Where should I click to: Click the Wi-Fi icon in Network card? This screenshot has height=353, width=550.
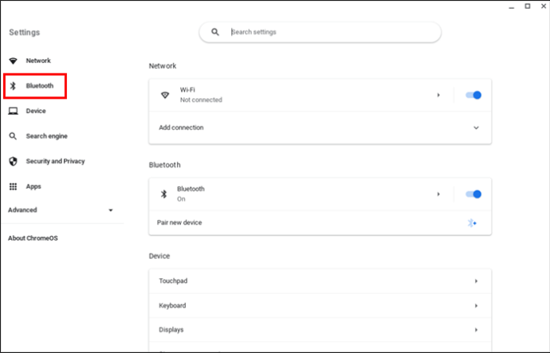(165, 95)
